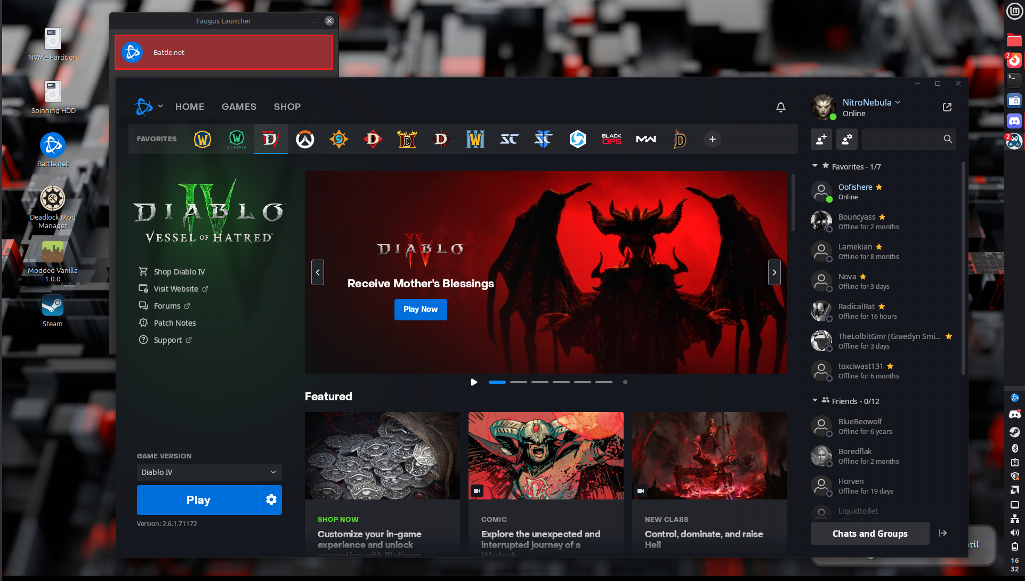The image size is (1025, 581).
Task: Click the friends search input field
Action: (x=902, y=139)
